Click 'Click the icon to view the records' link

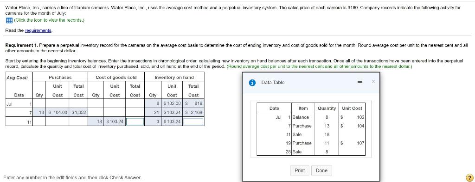(x=49, y=20)
